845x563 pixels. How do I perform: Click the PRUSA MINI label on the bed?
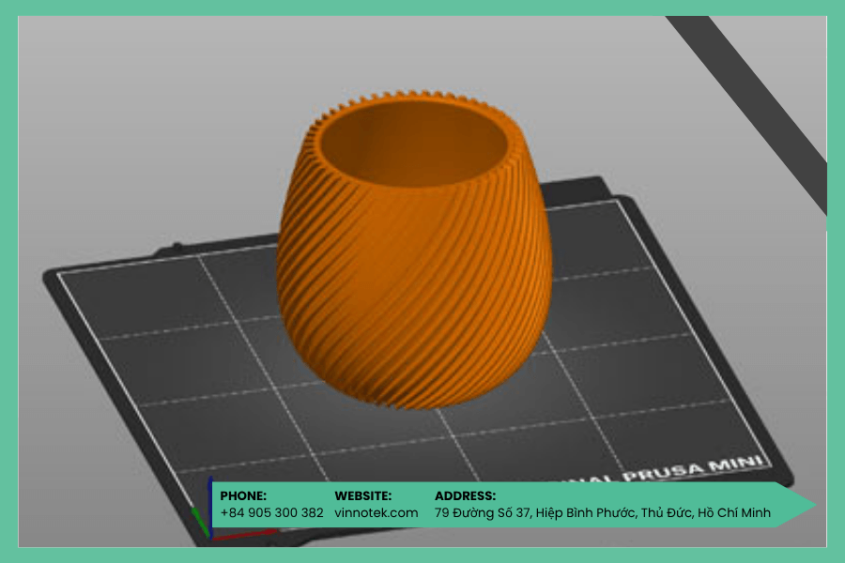tap(693, 469)
